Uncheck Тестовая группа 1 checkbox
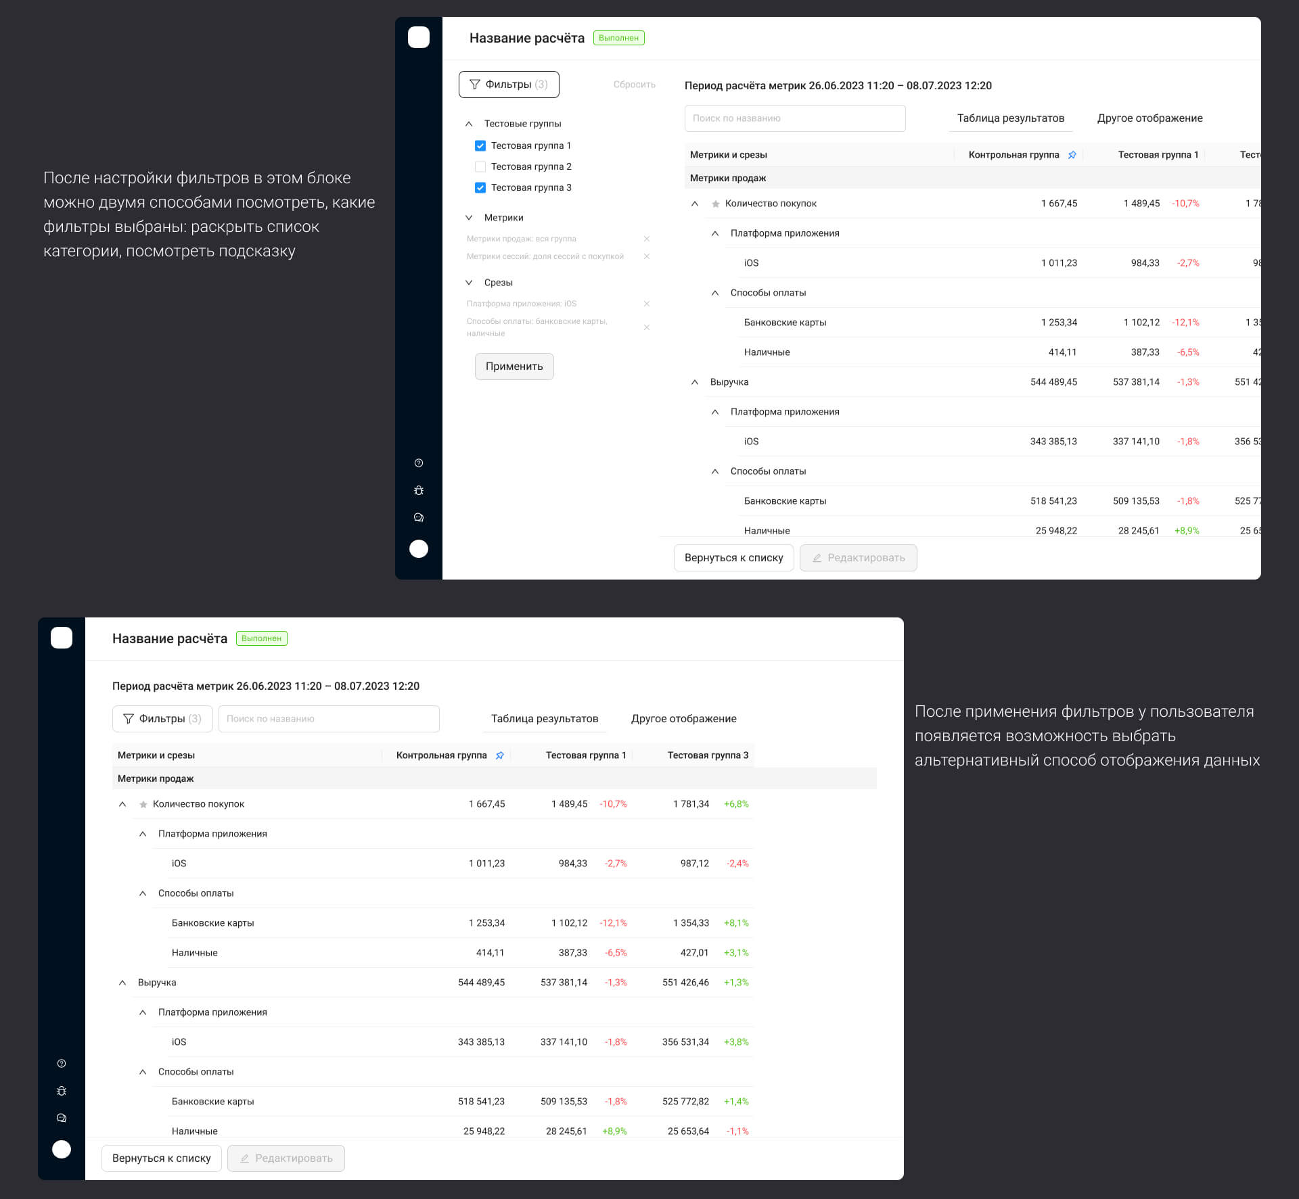 (x=480, y=145)
